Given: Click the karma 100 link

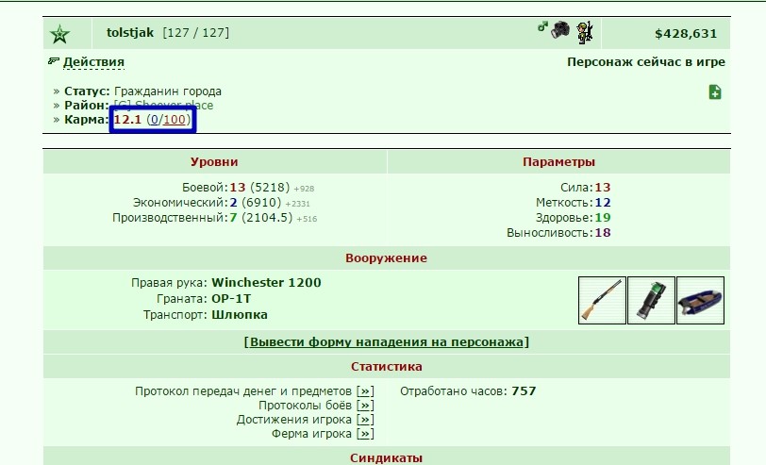Looking at the screenshot, I should 174,119.
